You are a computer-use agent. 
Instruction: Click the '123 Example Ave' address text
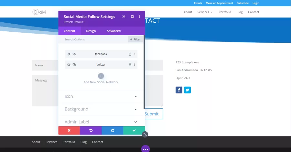click(x=187, y=62)
